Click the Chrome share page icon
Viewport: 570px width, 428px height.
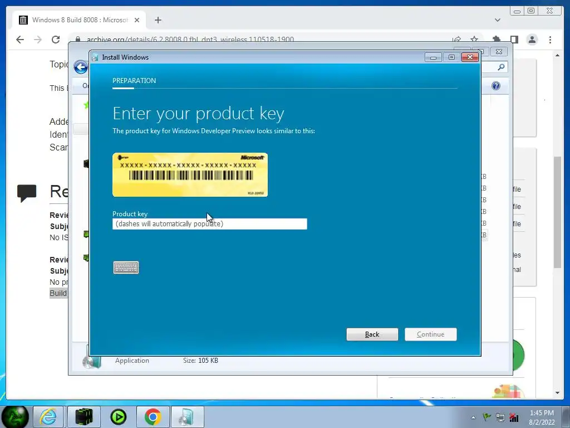(456, 40)
